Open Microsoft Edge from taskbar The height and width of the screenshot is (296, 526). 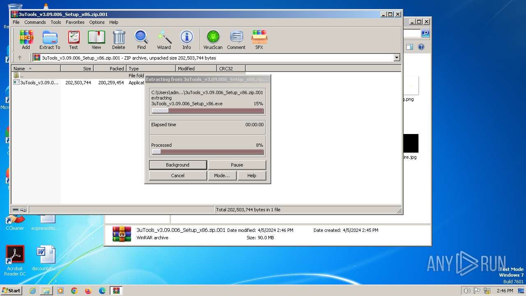[x=102, y=291]
